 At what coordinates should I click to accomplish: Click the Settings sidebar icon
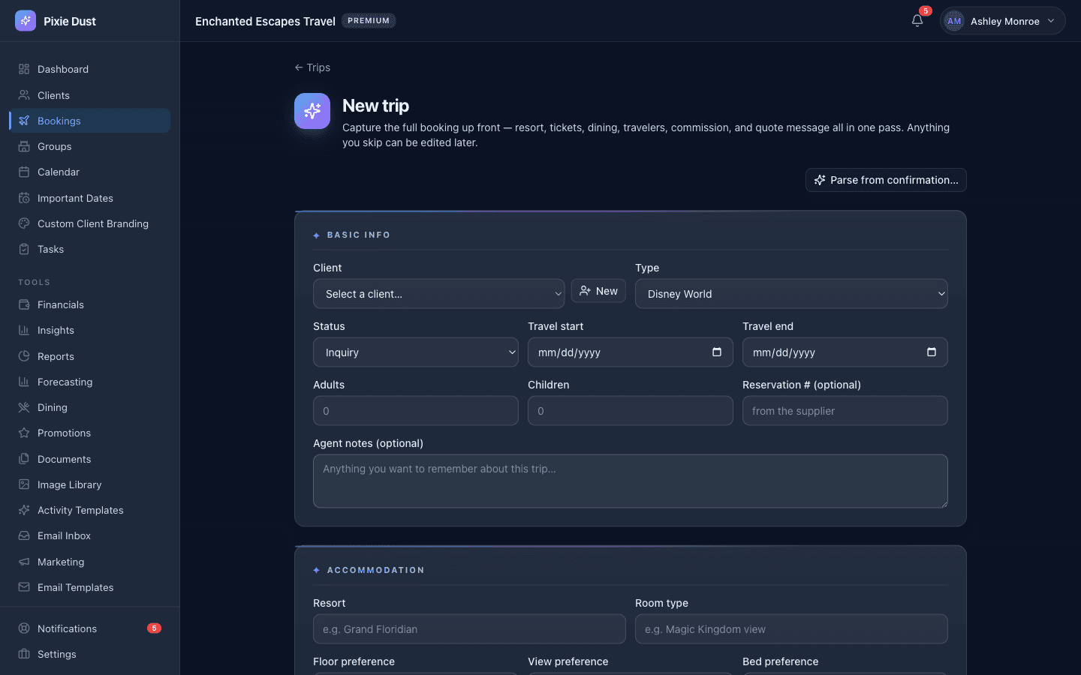click(24, 654)
